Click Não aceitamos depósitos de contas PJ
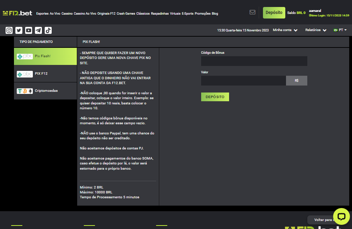The width and height of the screenshot is (352, 229). [112, 148]
